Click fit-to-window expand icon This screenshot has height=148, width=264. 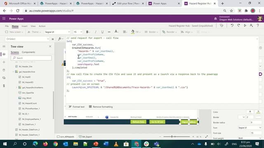(207, 136)
